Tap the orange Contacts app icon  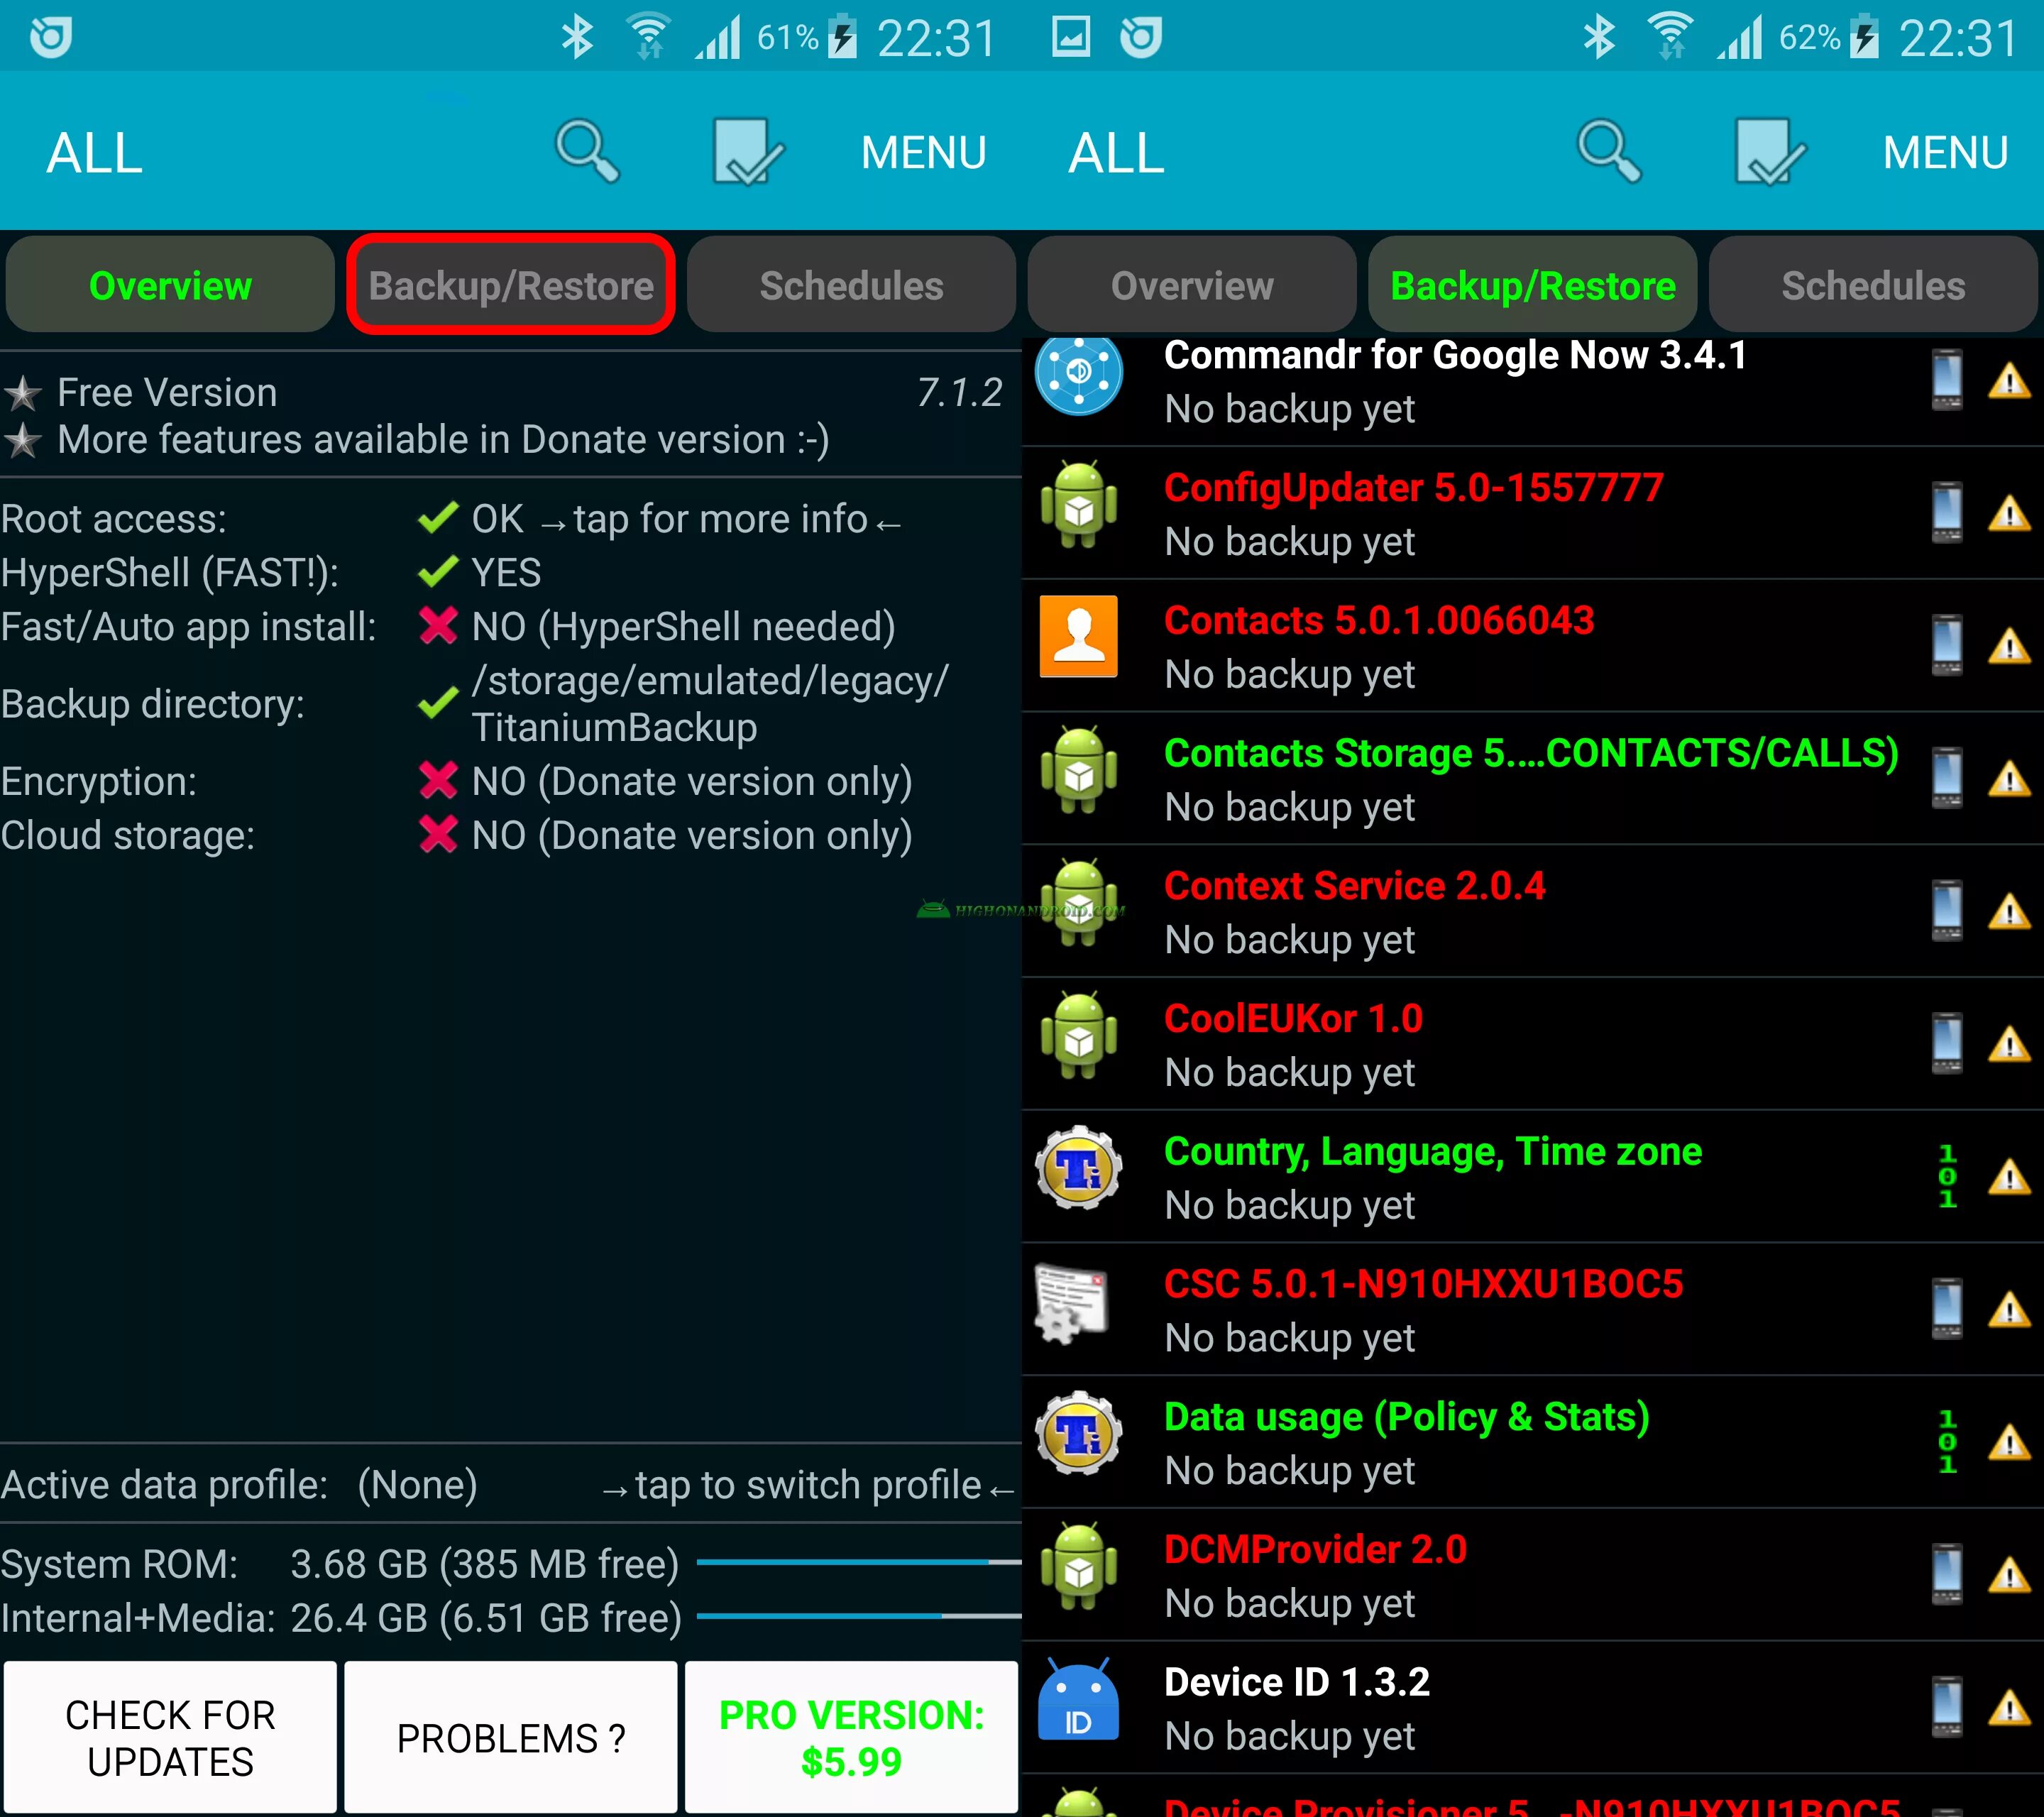[x=1078, y=638]
